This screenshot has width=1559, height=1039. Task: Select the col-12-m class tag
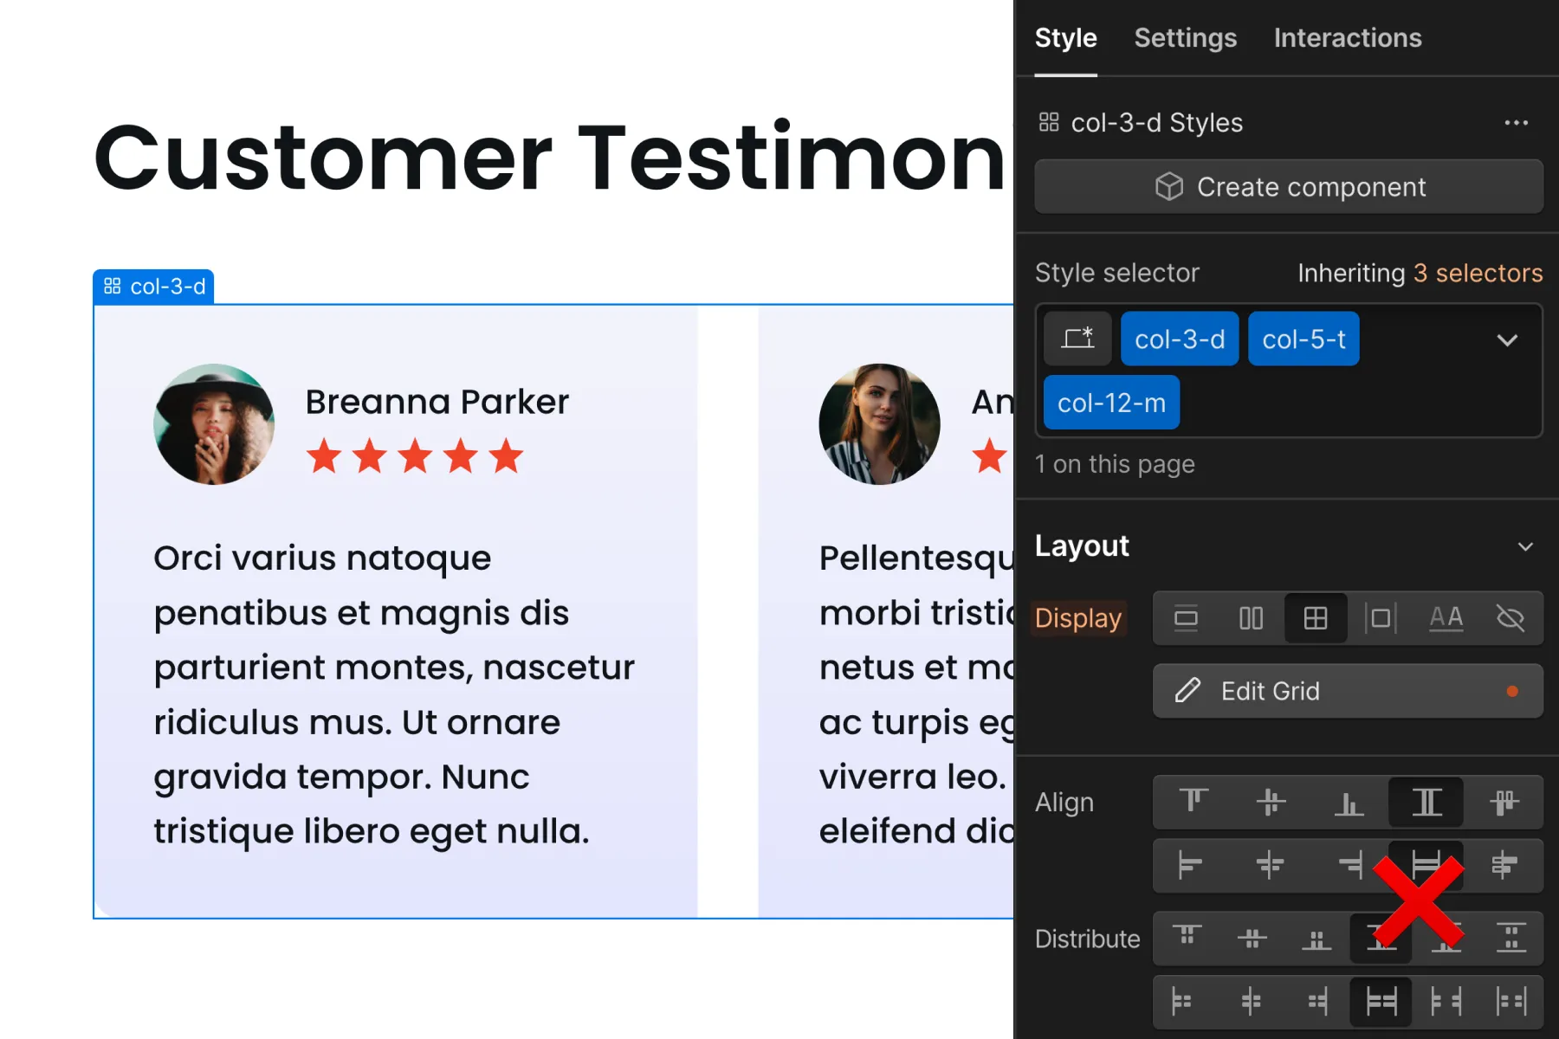[1111, 402]
